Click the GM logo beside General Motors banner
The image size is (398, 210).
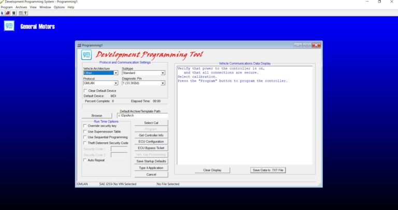point(9,26)
